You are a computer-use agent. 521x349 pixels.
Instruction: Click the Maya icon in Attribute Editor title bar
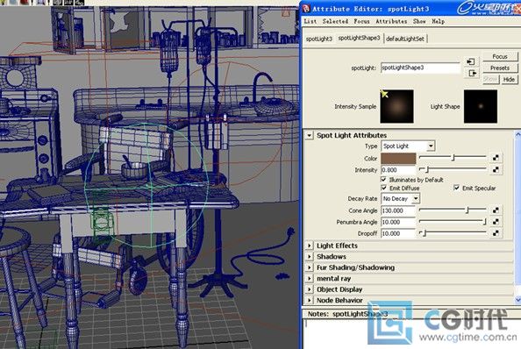306,8
